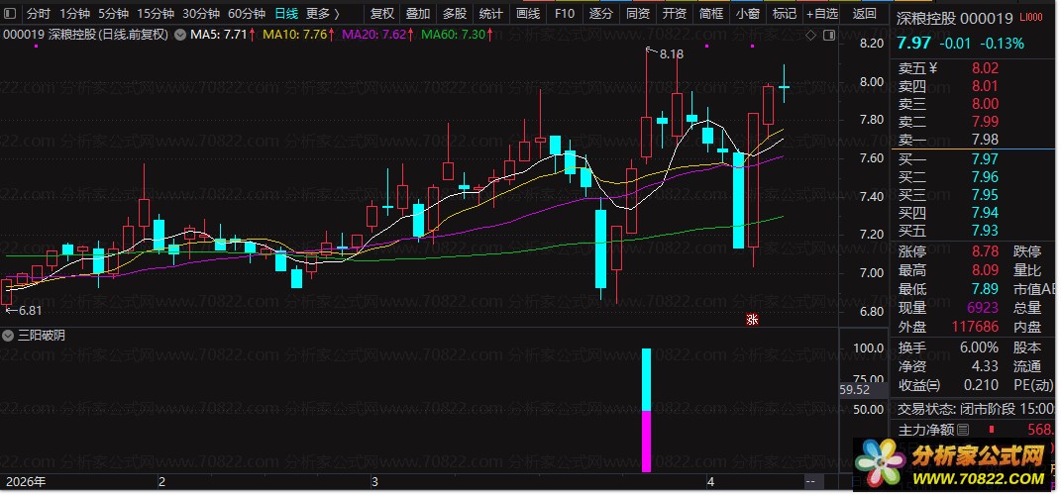Click the 最低 value 7.89
The height and width of the screenshot is (495, 1061).
tap(985, 289)
